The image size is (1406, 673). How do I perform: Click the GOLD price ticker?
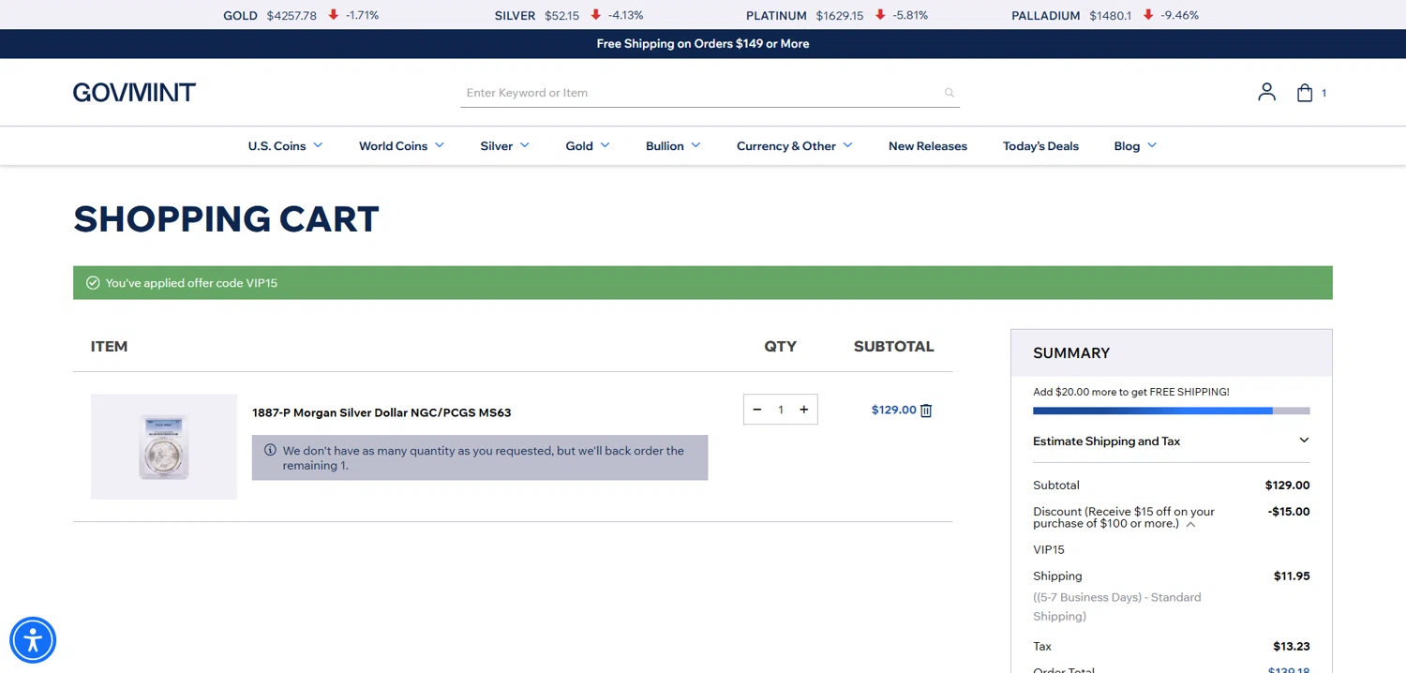(301, 15)
